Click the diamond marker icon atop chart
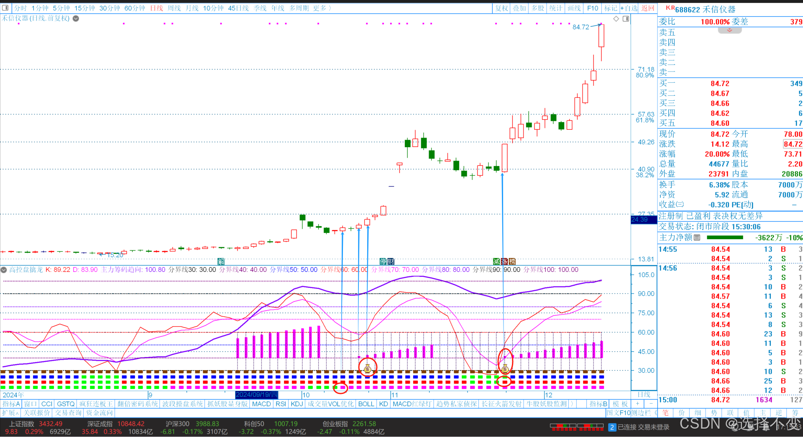The width and height of the screenshot is (803, 437). pos(616,19)
